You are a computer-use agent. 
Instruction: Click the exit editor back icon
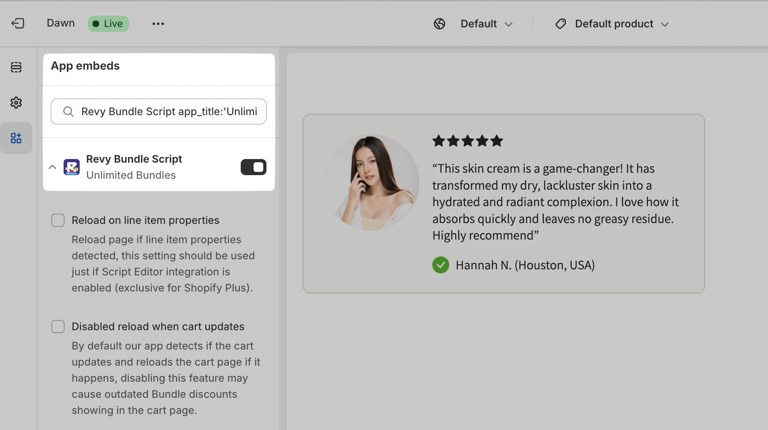tap(18, 23)
